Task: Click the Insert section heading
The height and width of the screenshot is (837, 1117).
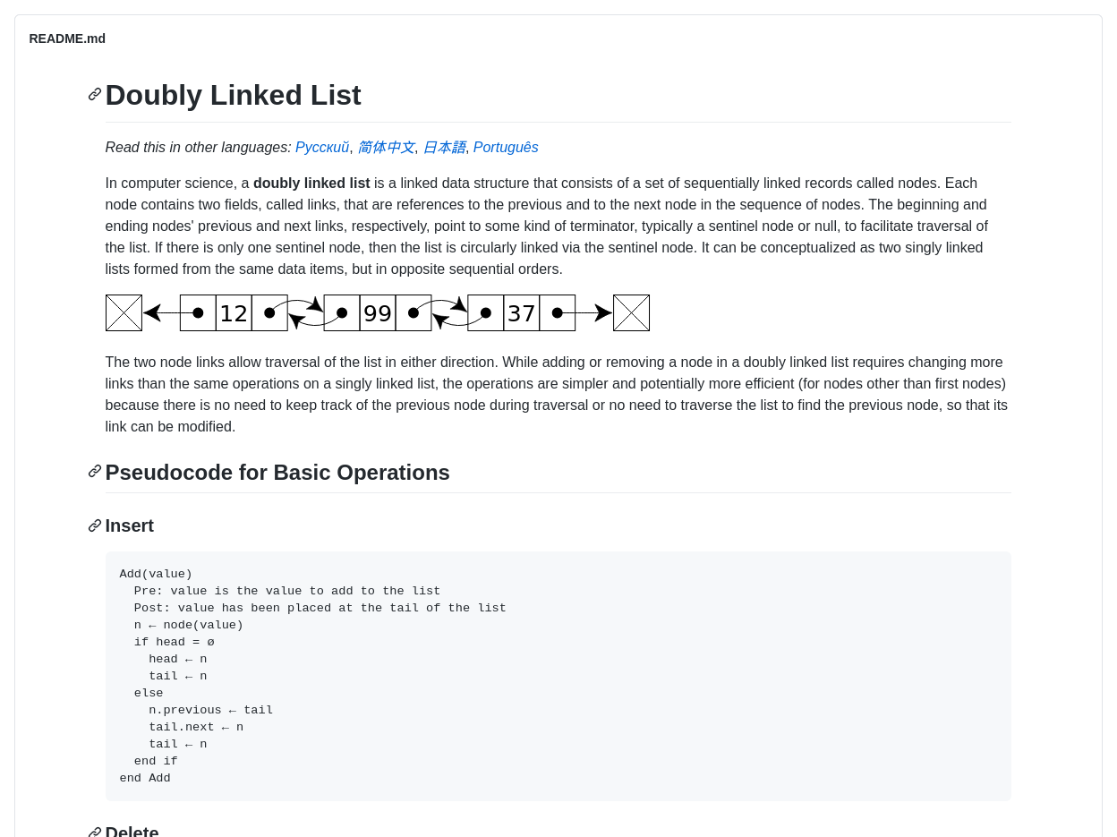Action: click(130, 525)
